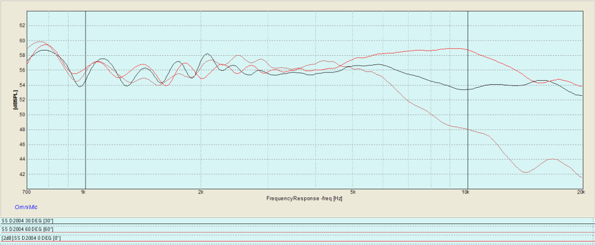Click the 56 dB axis tick label
595x245 pixels.
click(x=22, y=70)
